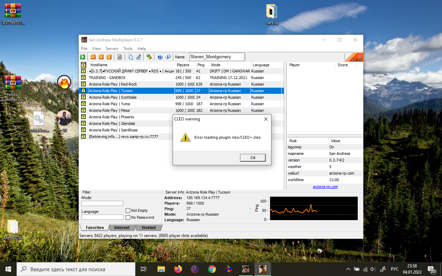Click lock icon of TRAINING - SANDBOX row
The height and width of the screenshot is (276, 442).
pyautogui.click(x=83, y=78)
